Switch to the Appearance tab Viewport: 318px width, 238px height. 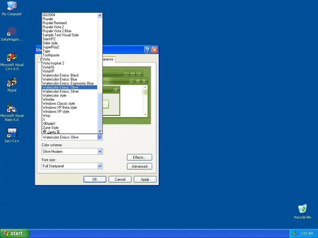tap(109, 59)
